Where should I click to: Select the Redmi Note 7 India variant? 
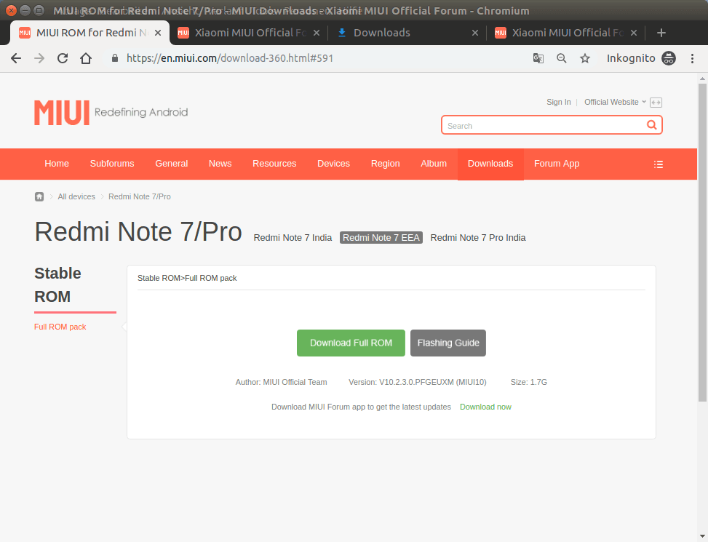tap(293, 237)
